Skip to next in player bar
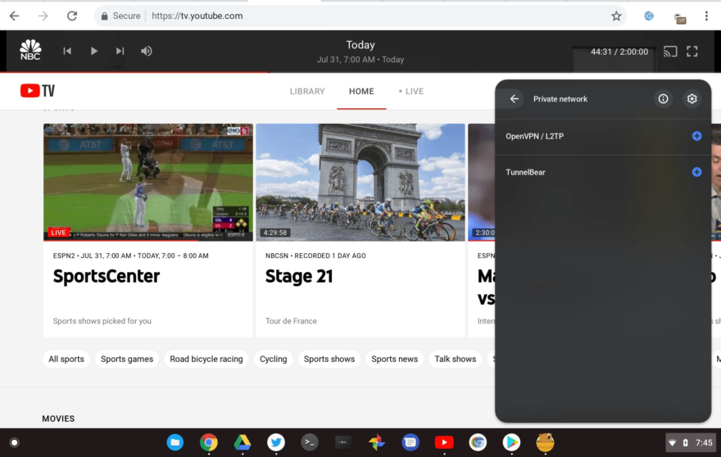Image resolution: width=721 pixels, height=457 pixels. tap(120, 51)
